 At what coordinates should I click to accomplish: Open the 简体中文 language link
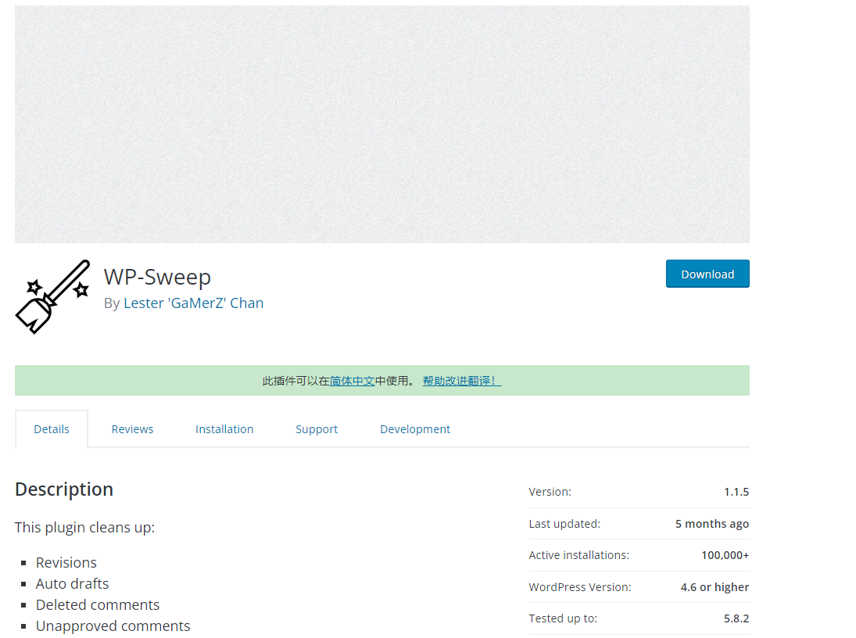point(352,381)
